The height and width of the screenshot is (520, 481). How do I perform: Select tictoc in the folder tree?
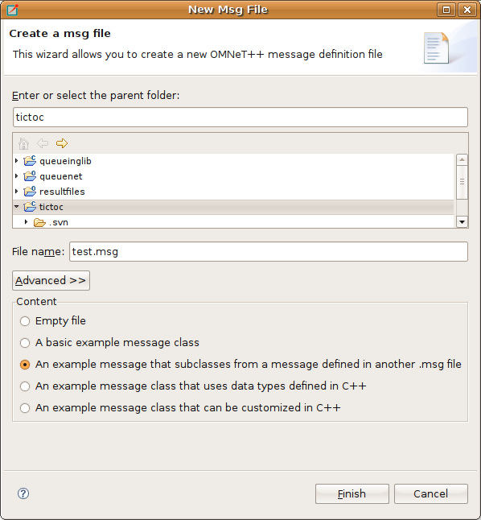pos(51,207)
